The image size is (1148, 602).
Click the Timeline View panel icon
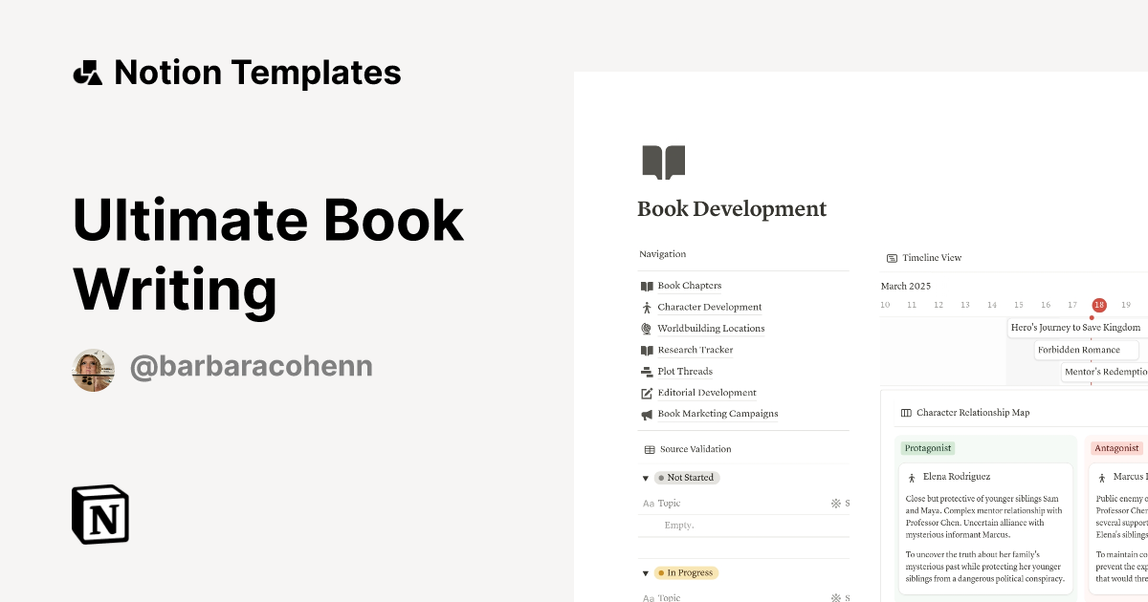[x=891, y=257]
